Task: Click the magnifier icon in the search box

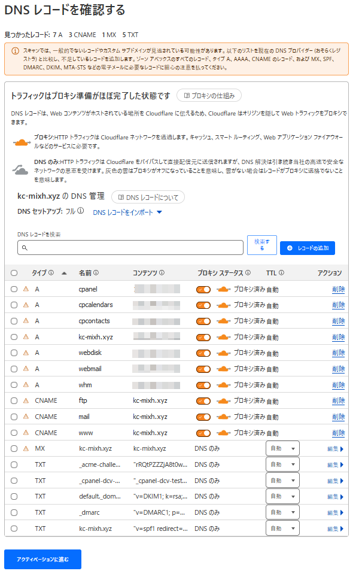Action: (x=25, y=248)
